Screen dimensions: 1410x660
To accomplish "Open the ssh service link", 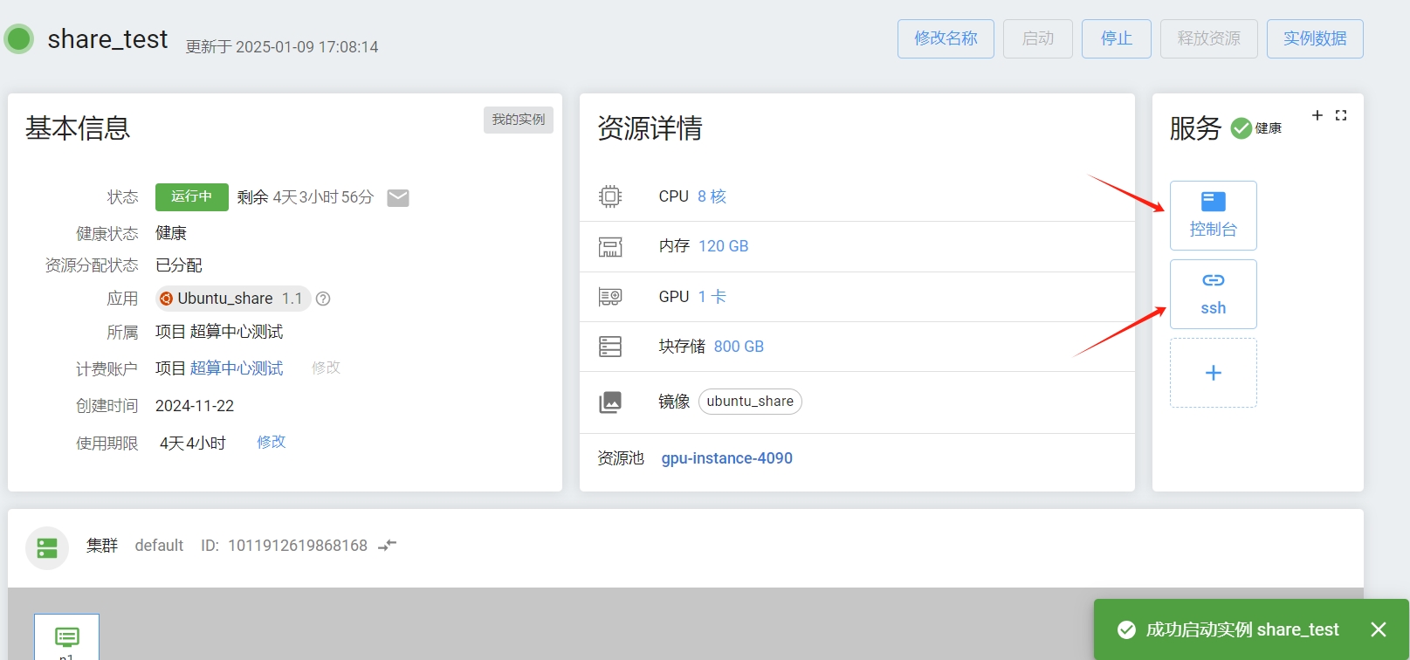I will click(x=1214, y=294).
